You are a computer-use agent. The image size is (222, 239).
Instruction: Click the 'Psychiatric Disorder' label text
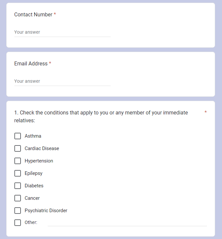[46, 211]
